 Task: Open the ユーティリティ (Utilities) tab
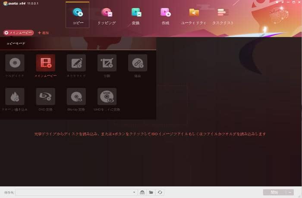pyautogui.click(x=194, y=15)
